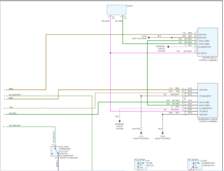Click the G203 ground symbol
224x171 pixels.
coord(163,133)
